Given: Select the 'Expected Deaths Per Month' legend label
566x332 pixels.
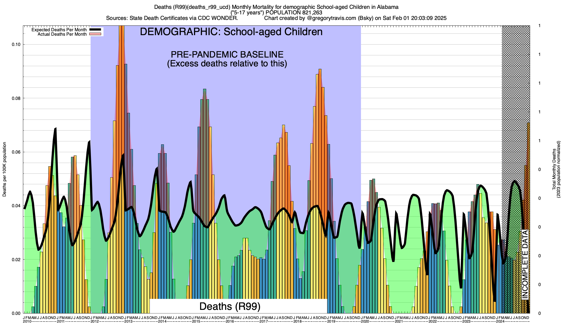Looking at the screenshot, I should coord(59,30).
